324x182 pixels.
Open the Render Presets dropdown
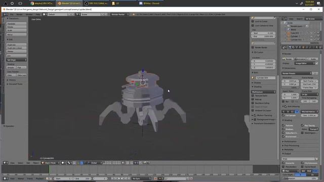click(x=297, y=73)
